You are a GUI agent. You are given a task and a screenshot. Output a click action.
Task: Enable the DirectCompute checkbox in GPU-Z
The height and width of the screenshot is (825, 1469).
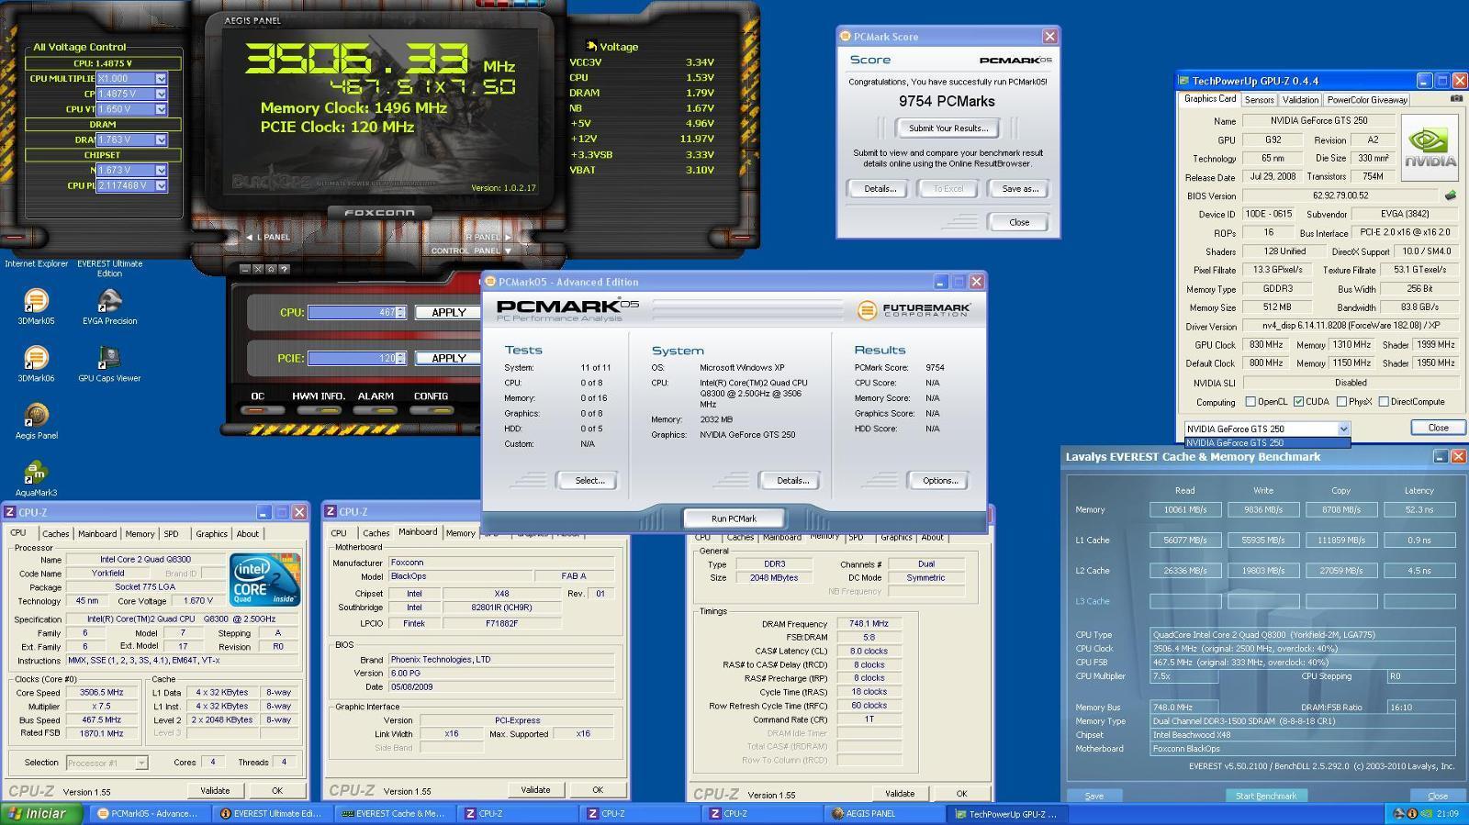[x=1384, y=402]
